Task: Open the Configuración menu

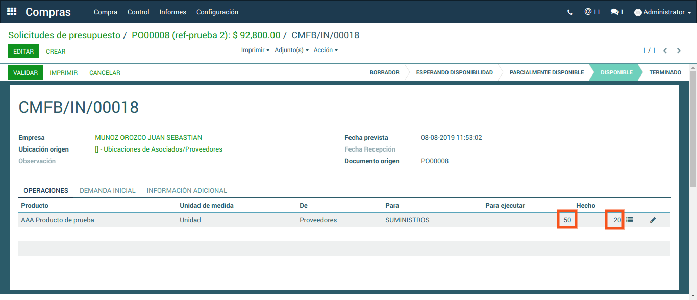Action: (x=217, y=12)
